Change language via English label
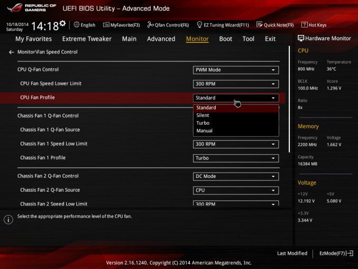Screen dimensions: 358x269 [x=88, y=25]
